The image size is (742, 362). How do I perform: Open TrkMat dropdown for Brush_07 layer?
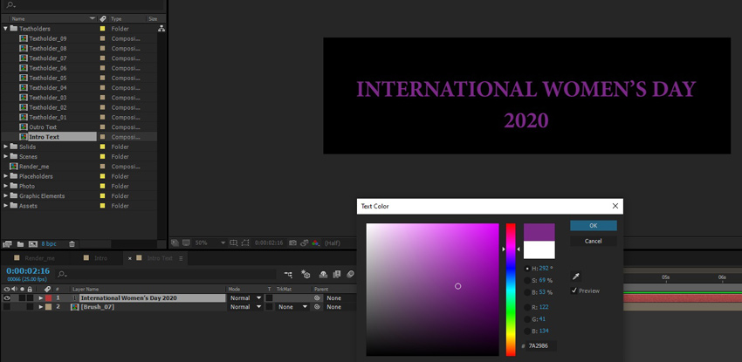tap(292, 307)
